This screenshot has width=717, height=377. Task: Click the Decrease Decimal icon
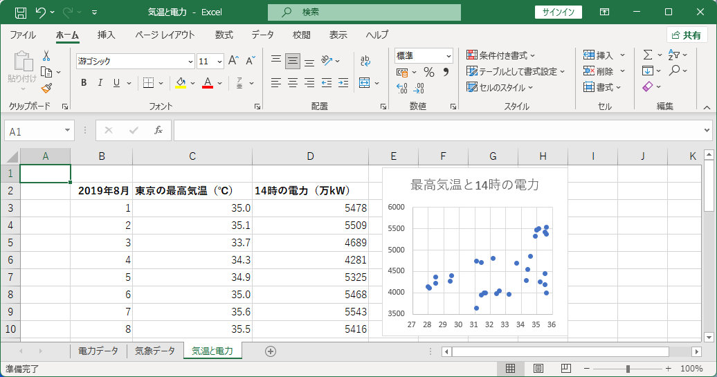(419, 88)
